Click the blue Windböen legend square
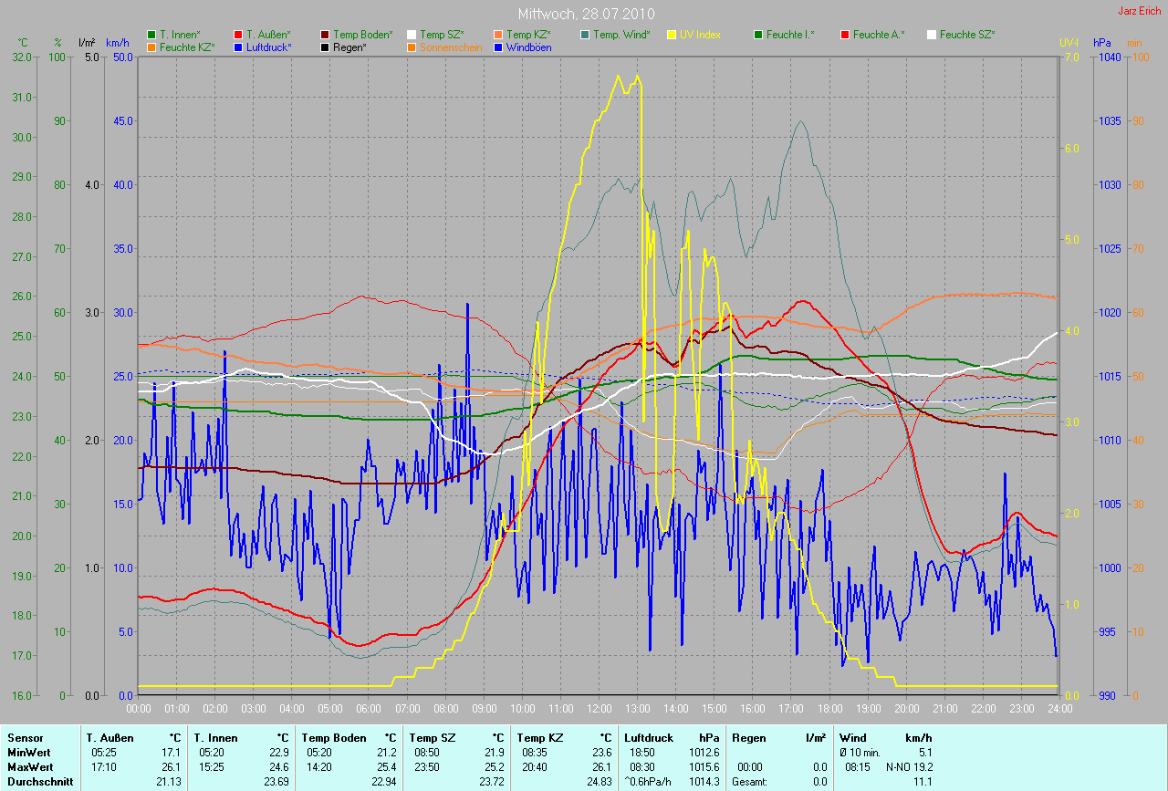1168x791 pixels. click(x=498, y=47)
